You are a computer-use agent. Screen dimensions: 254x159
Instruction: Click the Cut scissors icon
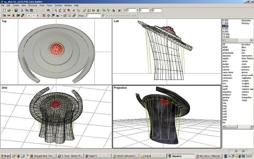[x=22, y=10]
